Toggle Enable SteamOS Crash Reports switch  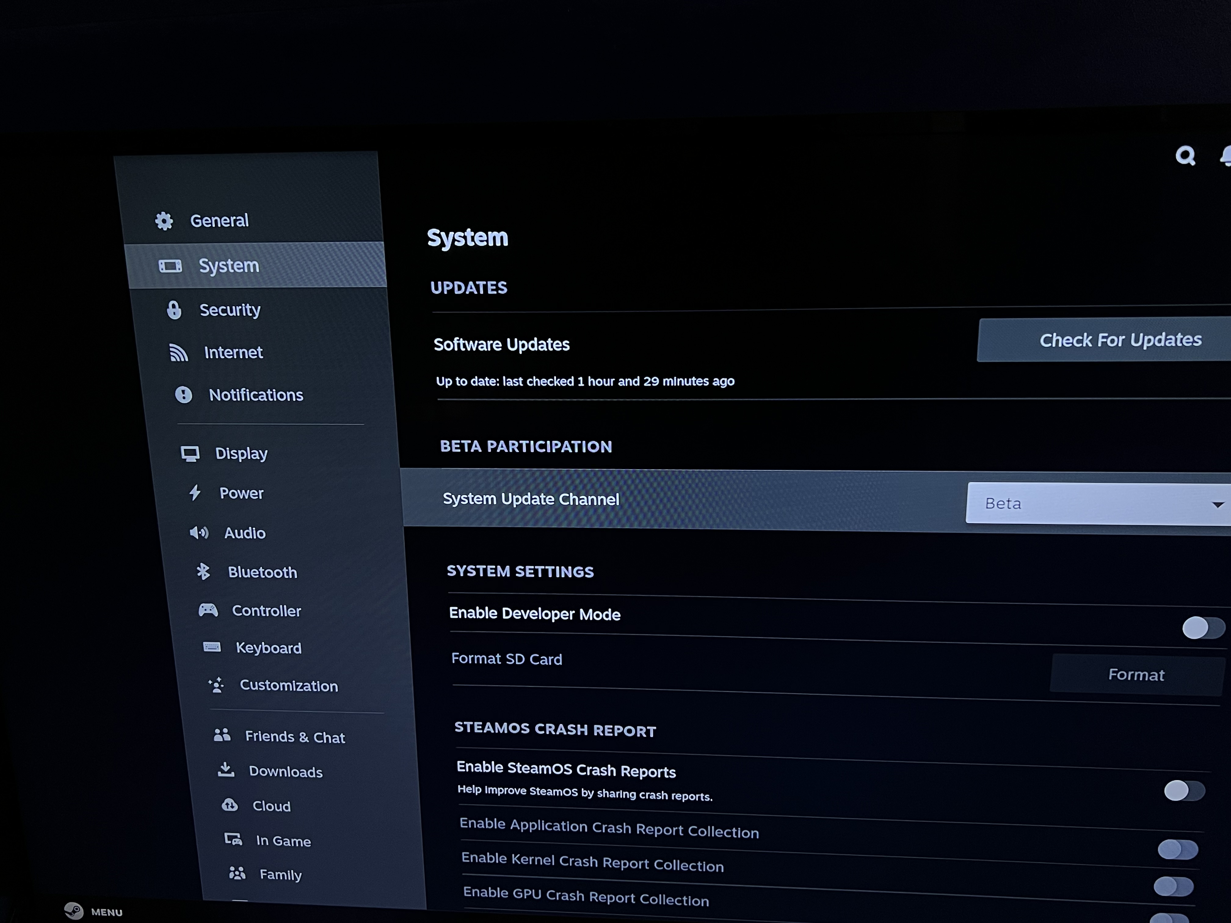(1184, 791)
